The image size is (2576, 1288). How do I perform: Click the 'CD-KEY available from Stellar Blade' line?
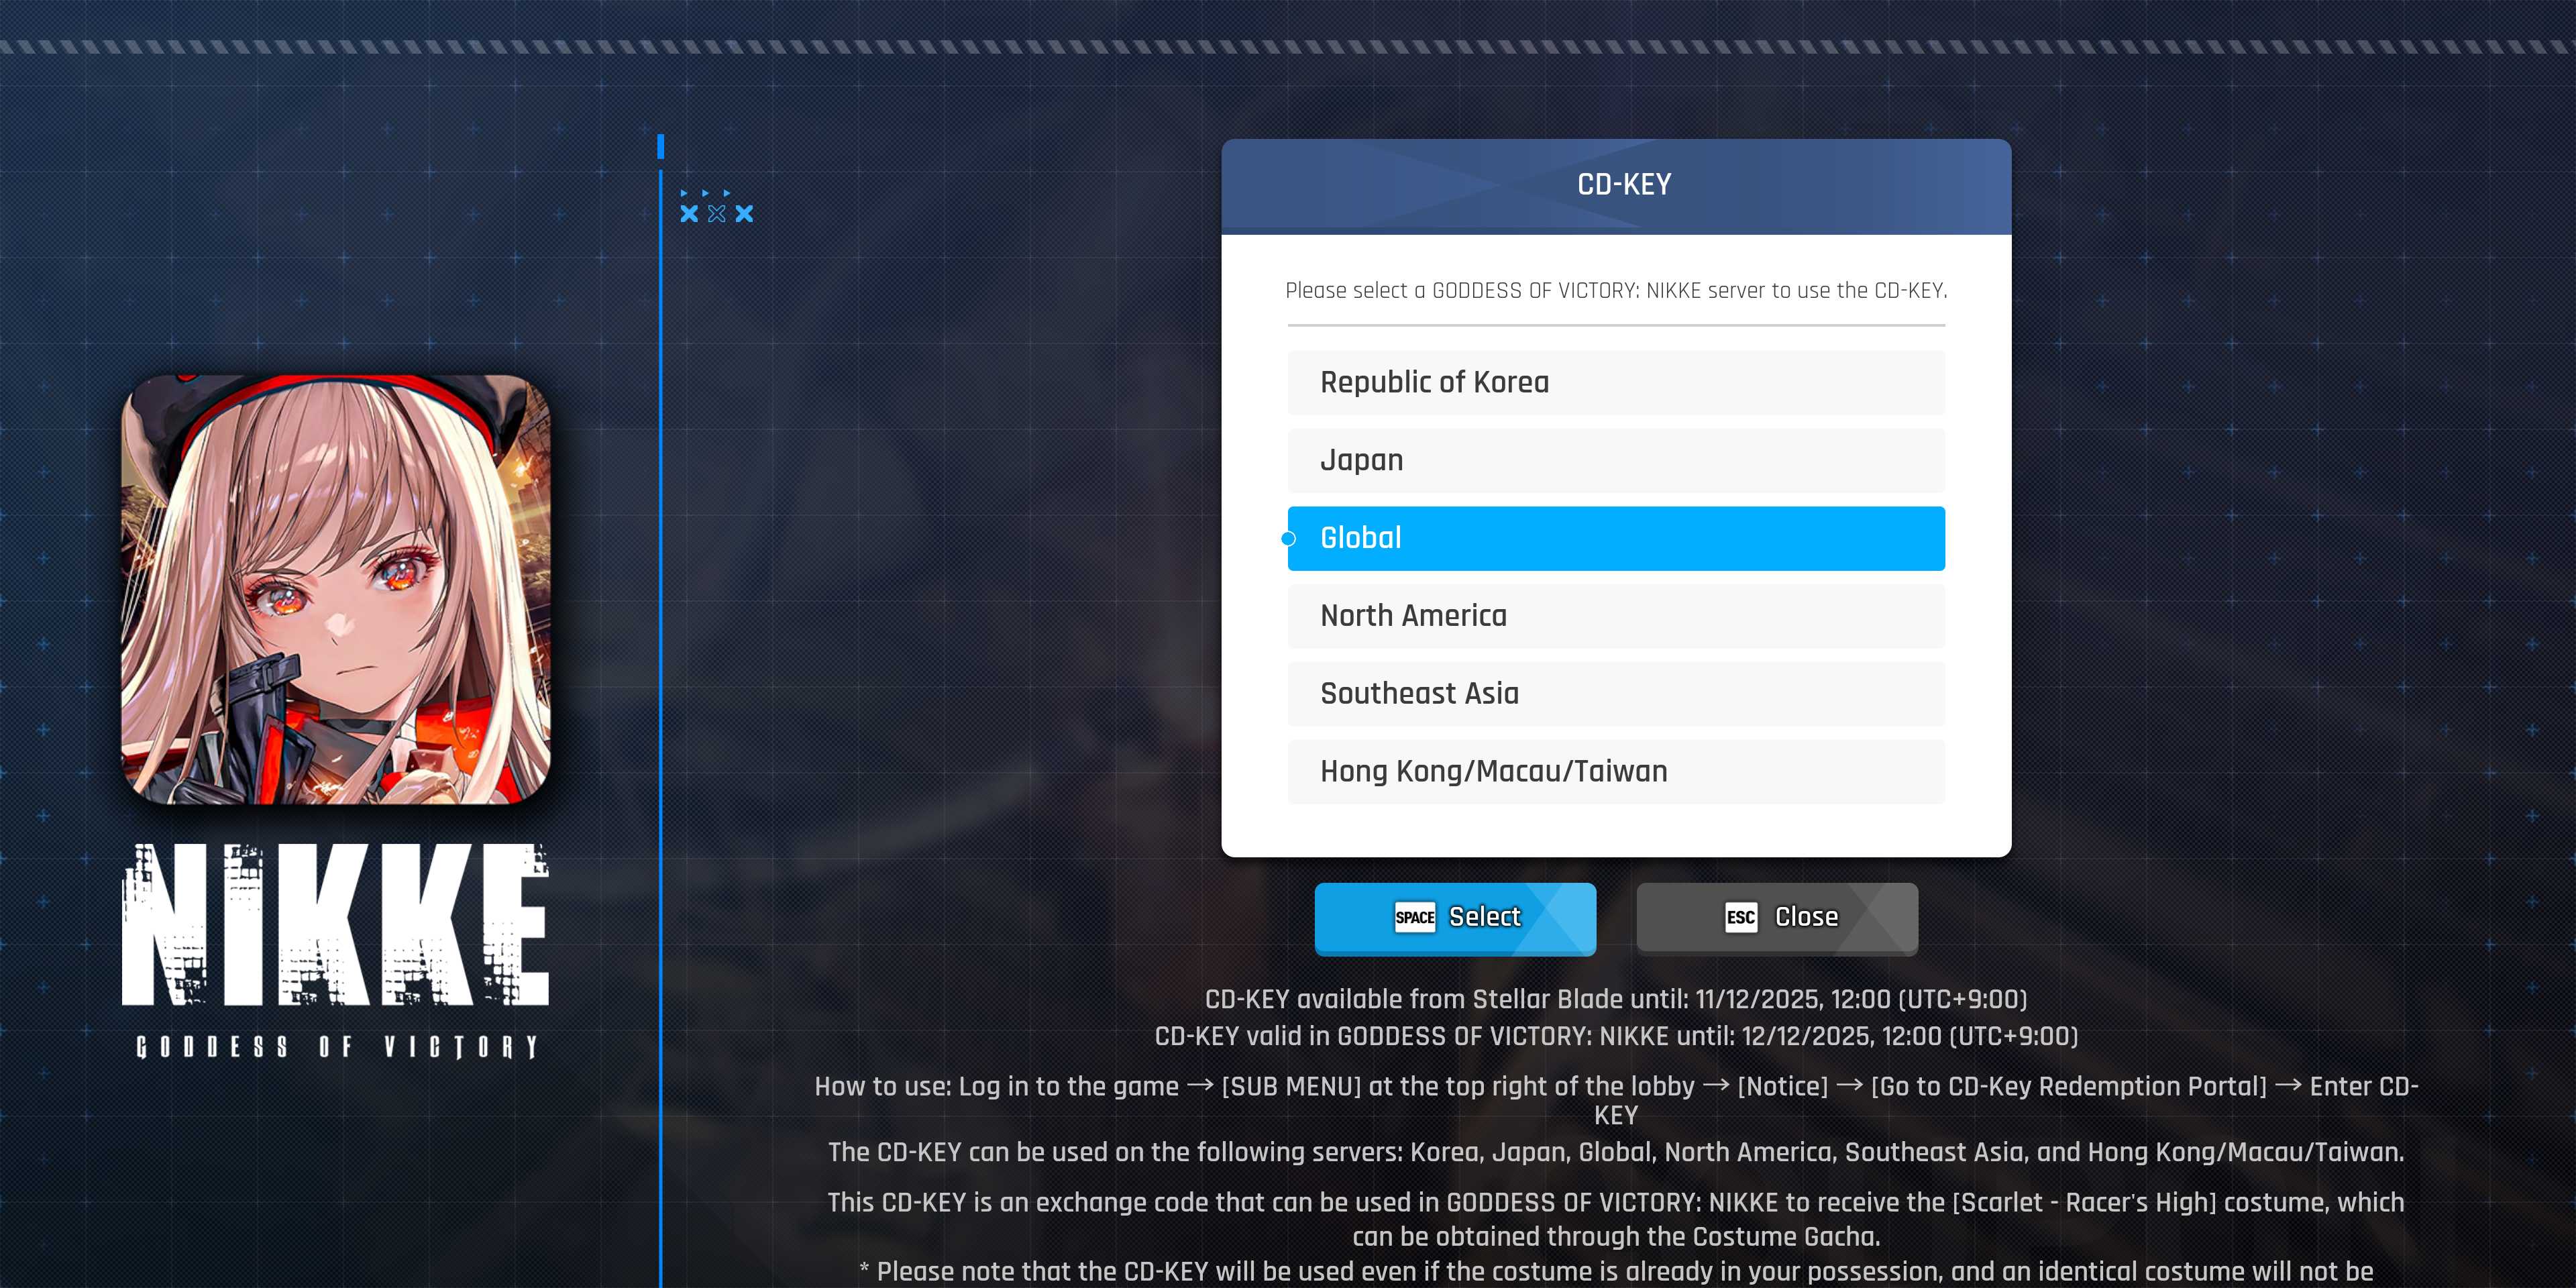1616,999
